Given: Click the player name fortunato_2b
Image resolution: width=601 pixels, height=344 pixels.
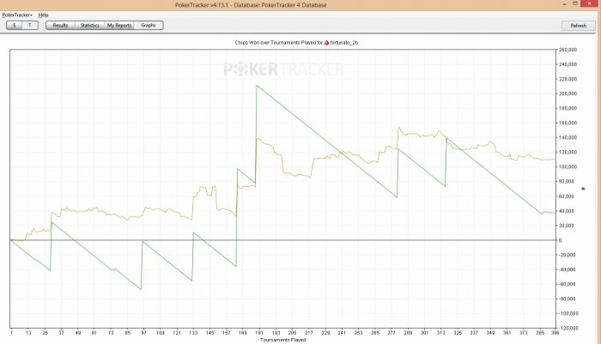Looking at the screenshot, I should click(344, 43).
